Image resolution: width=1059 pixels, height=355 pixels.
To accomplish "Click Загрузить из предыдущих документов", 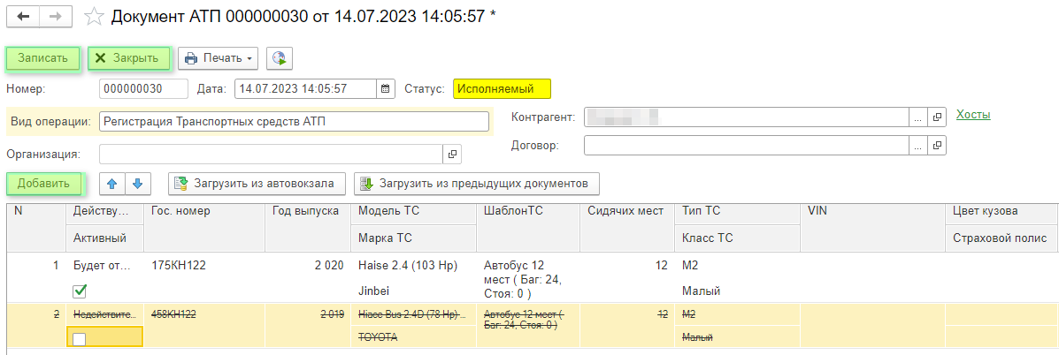I will coord(476,184).
